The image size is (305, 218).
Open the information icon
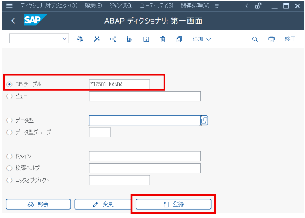146,40
